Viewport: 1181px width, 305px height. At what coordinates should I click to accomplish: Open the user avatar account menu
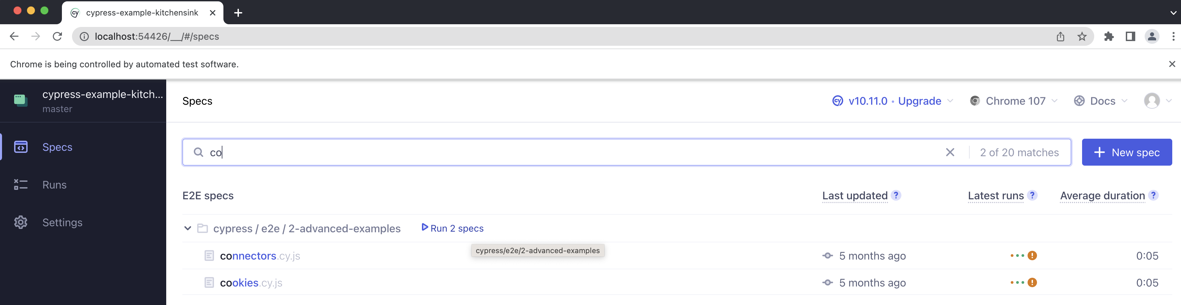1152,101
